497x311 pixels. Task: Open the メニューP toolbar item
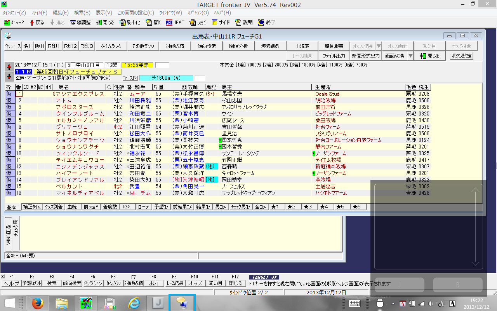[x=14, y=23]
